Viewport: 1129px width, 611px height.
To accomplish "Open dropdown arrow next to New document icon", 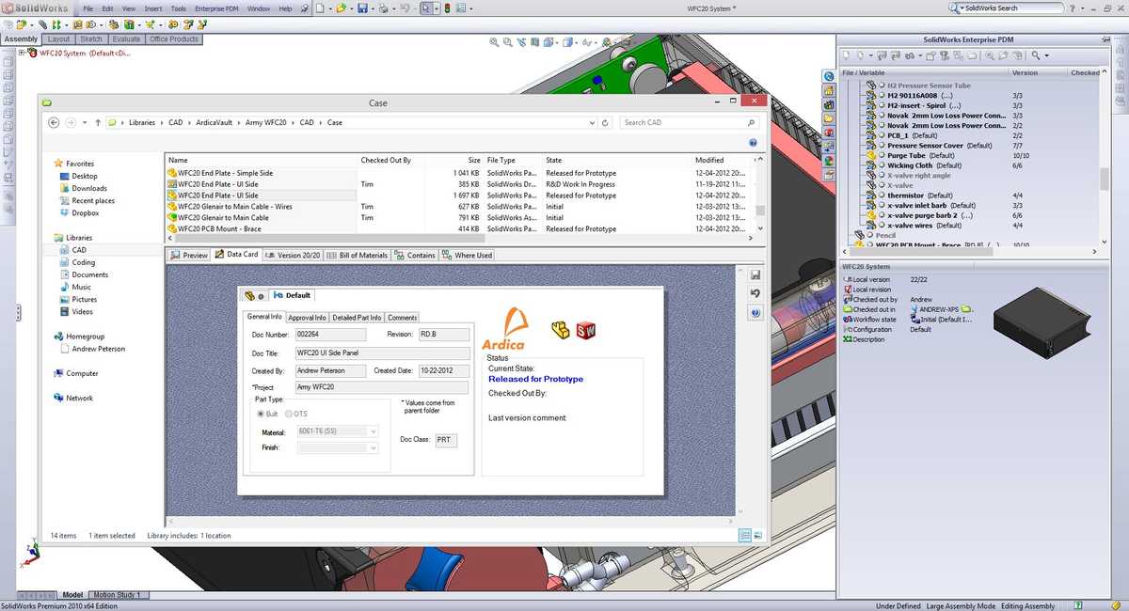I will pyautogui.click(x=329, y=8).
